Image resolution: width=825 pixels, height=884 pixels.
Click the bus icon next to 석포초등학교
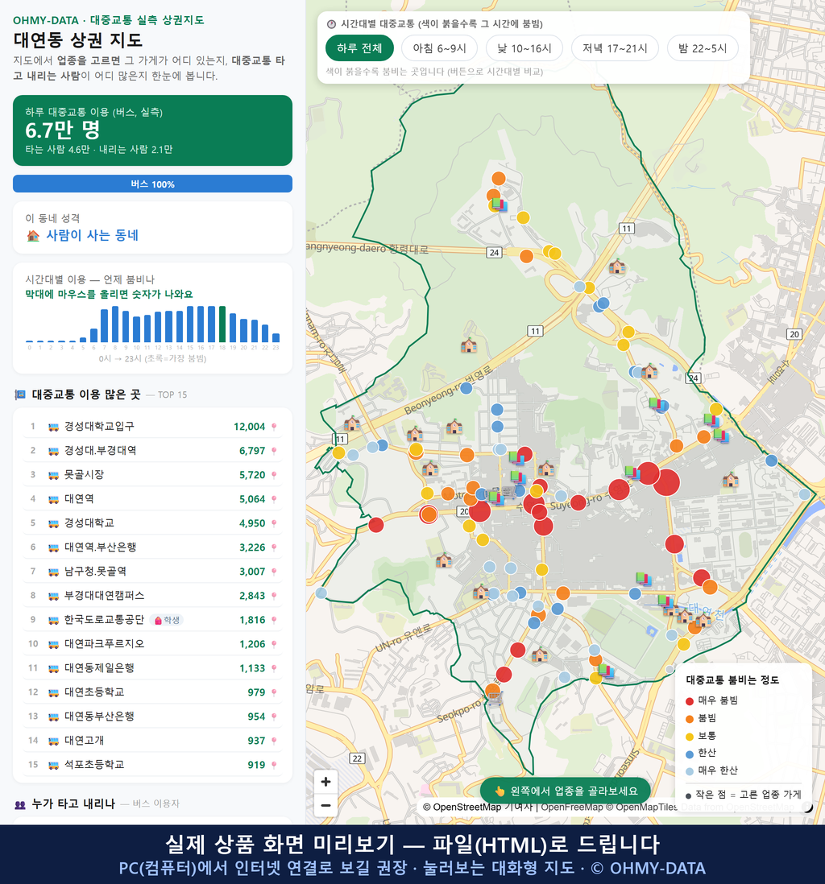(53, 765)
